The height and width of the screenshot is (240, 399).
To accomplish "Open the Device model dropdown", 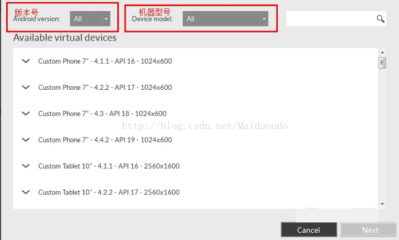I will point(225,19).
